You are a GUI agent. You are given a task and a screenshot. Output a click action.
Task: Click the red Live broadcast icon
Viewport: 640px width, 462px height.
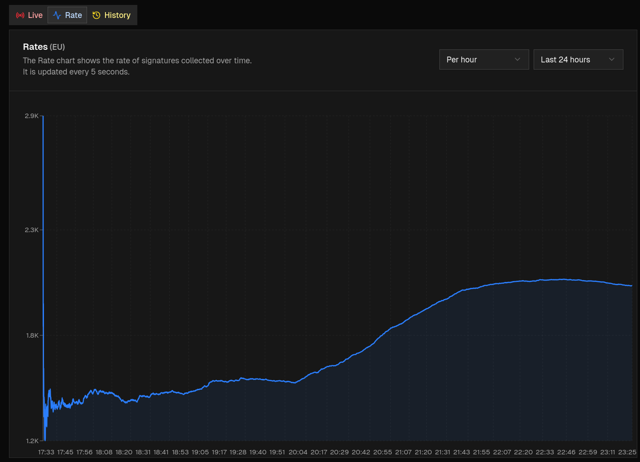(x=20, y=15)
